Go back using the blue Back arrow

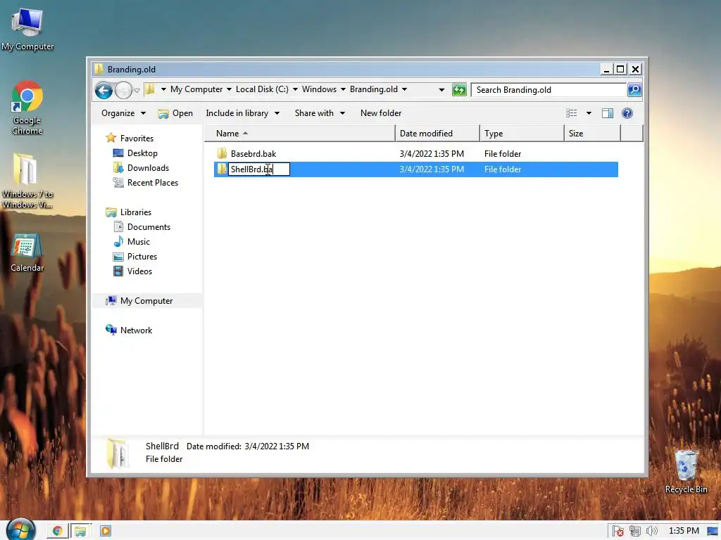point(104,90)
